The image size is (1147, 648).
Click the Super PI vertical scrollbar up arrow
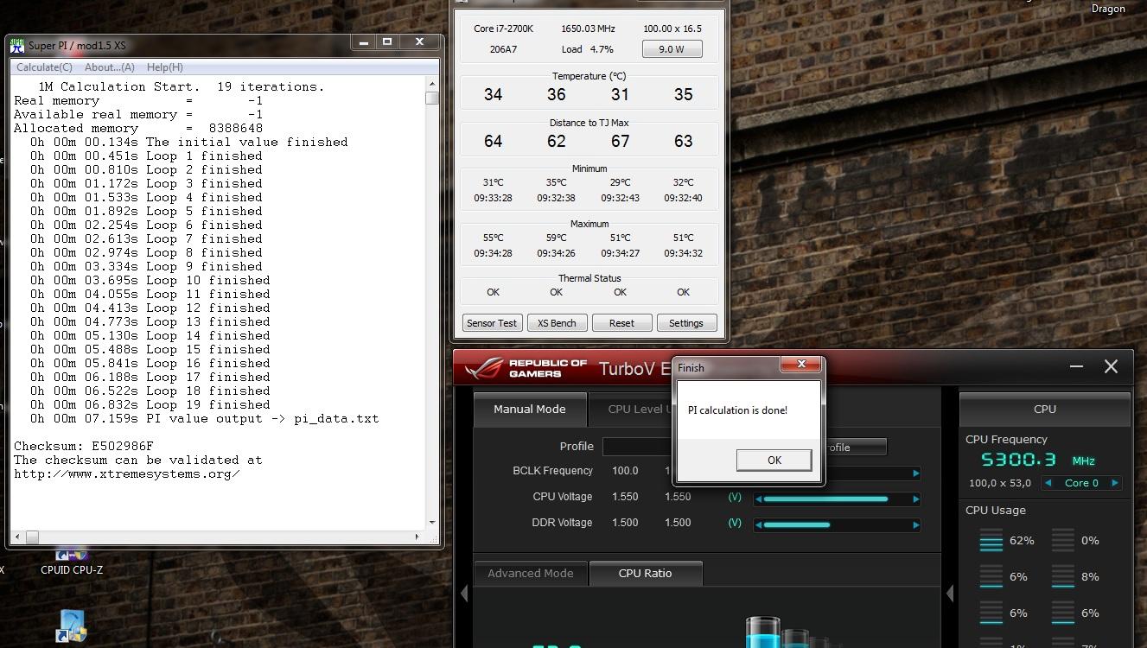pos(432,84)
